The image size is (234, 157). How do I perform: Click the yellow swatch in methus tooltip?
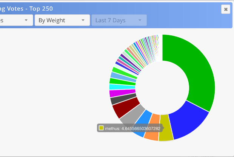coord(101,128)
